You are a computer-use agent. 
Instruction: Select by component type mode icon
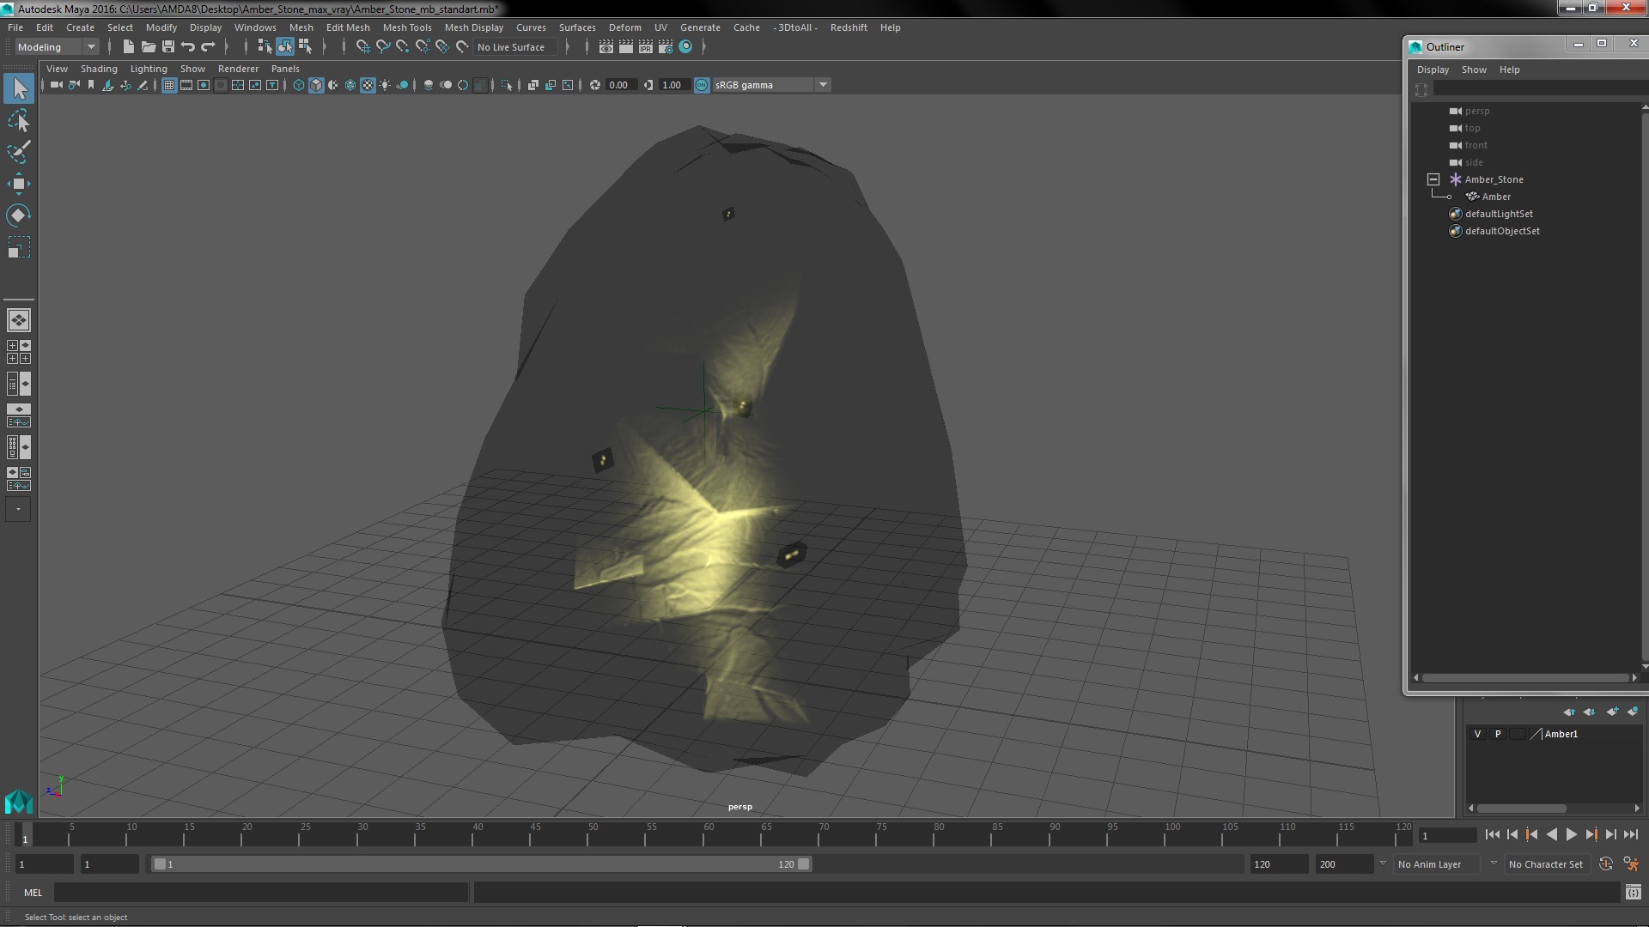coord(305,46)
